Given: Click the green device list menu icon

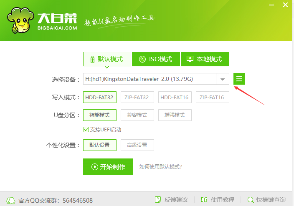Looking at the screenshot, I should (239, 79).
